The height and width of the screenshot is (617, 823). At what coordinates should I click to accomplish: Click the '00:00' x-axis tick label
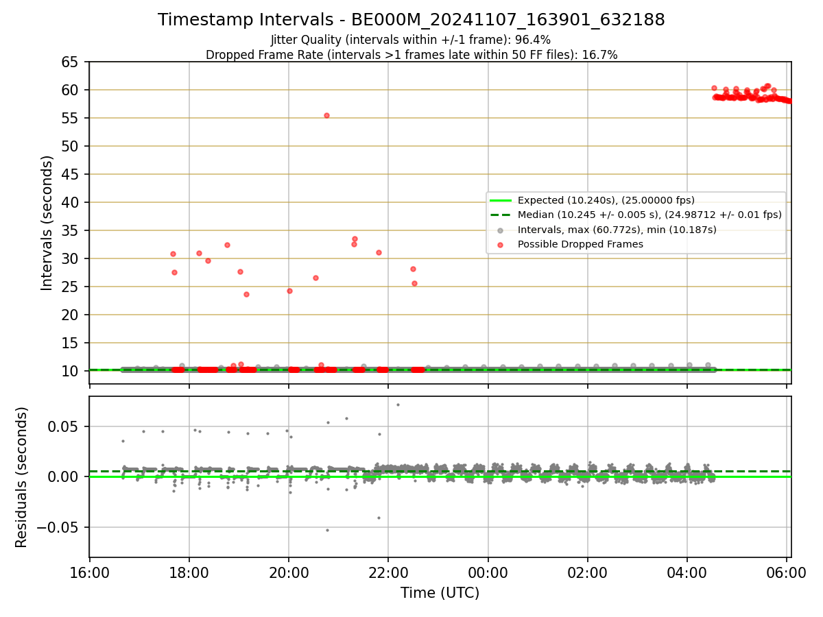click(488, 572)
